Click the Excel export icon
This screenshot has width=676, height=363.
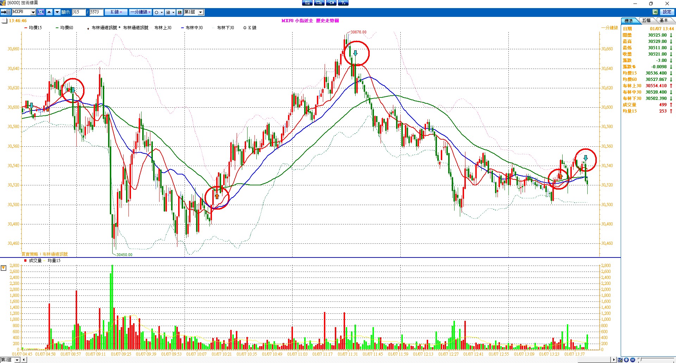655,12
